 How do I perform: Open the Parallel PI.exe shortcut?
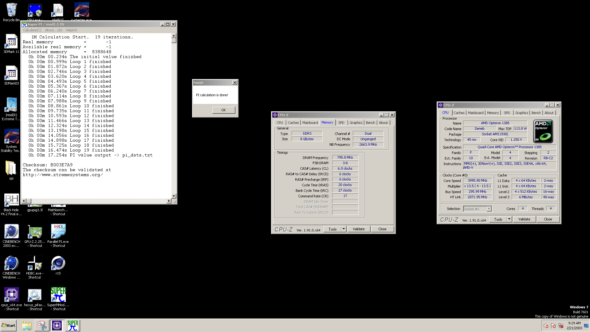[x=58, y=235]
